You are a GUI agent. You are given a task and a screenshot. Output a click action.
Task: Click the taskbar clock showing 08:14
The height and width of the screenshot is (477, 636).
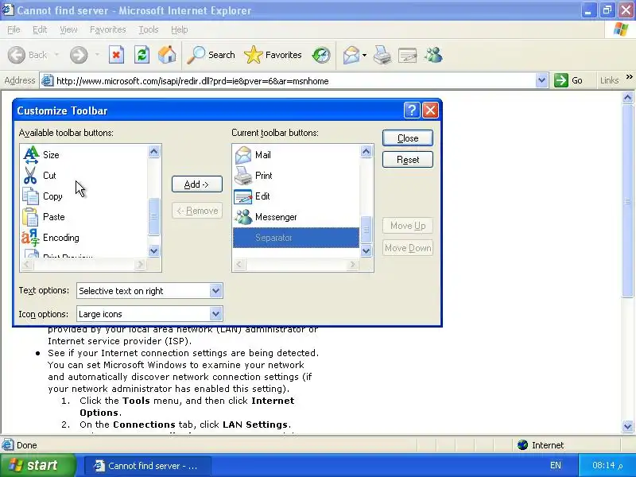coord(607,465)
